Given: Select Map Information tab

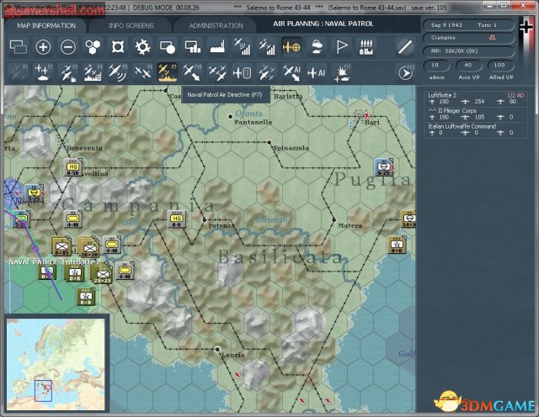Looking at the screenshot, I should [x=42, y=25].
